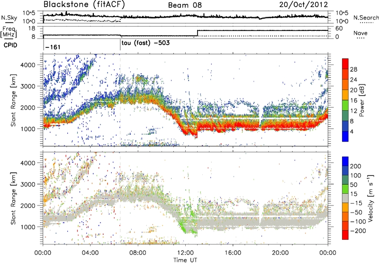Click the frequency step-up near 13:00 UT
The width and height of the screenshot is (379, 263).
point(198,33)
